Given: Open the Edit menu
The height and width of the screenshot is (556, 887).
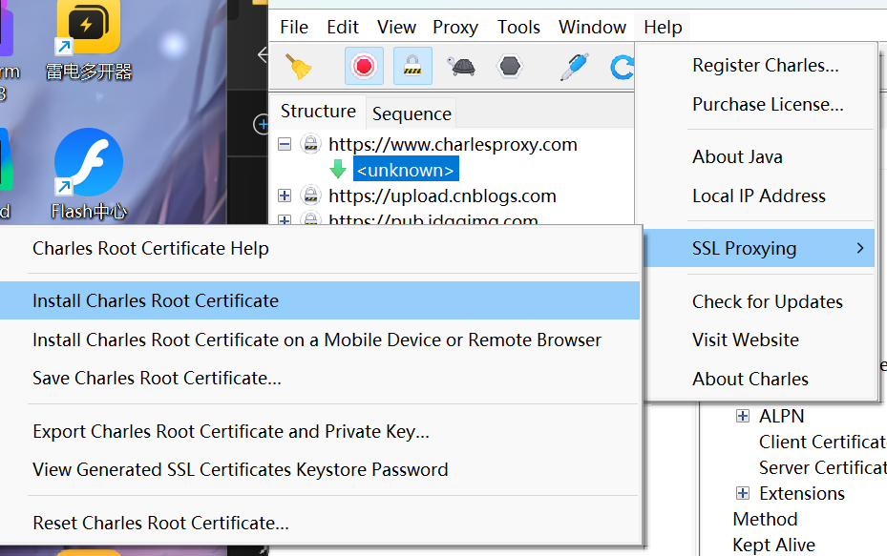Looking at the screenshot, I should (x=342, y=27).
